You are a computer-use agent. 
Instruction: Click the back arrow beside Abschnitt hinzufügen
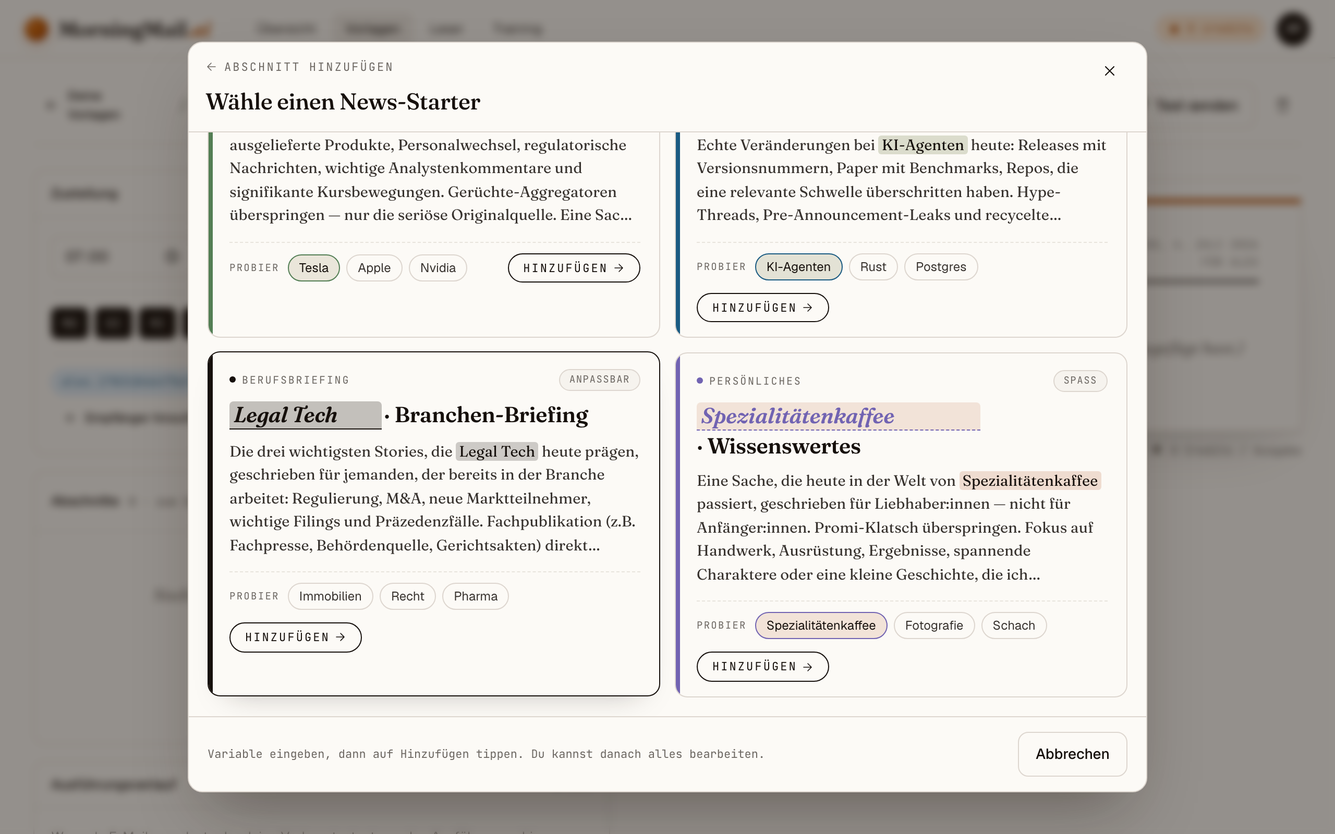[x=211, y=67]
